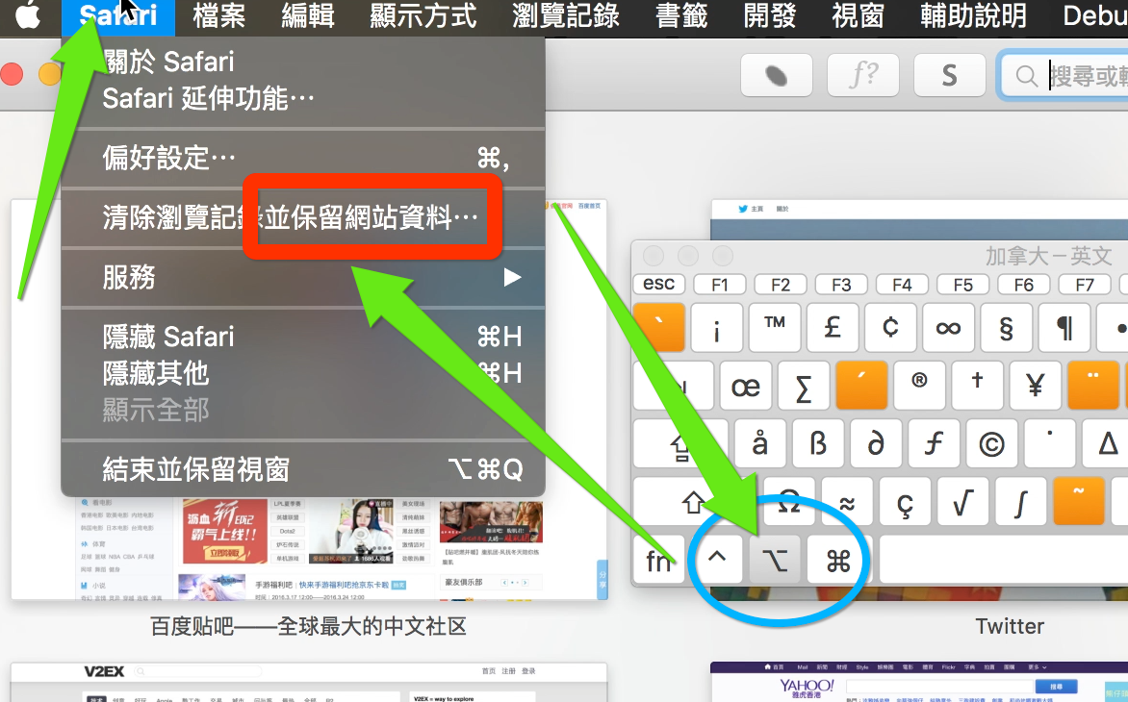Screen dimensions: 1128x702
Task: Click the F1 key in Keyboard Viewer
Action: pyautogui.click(x=719, y=285)
